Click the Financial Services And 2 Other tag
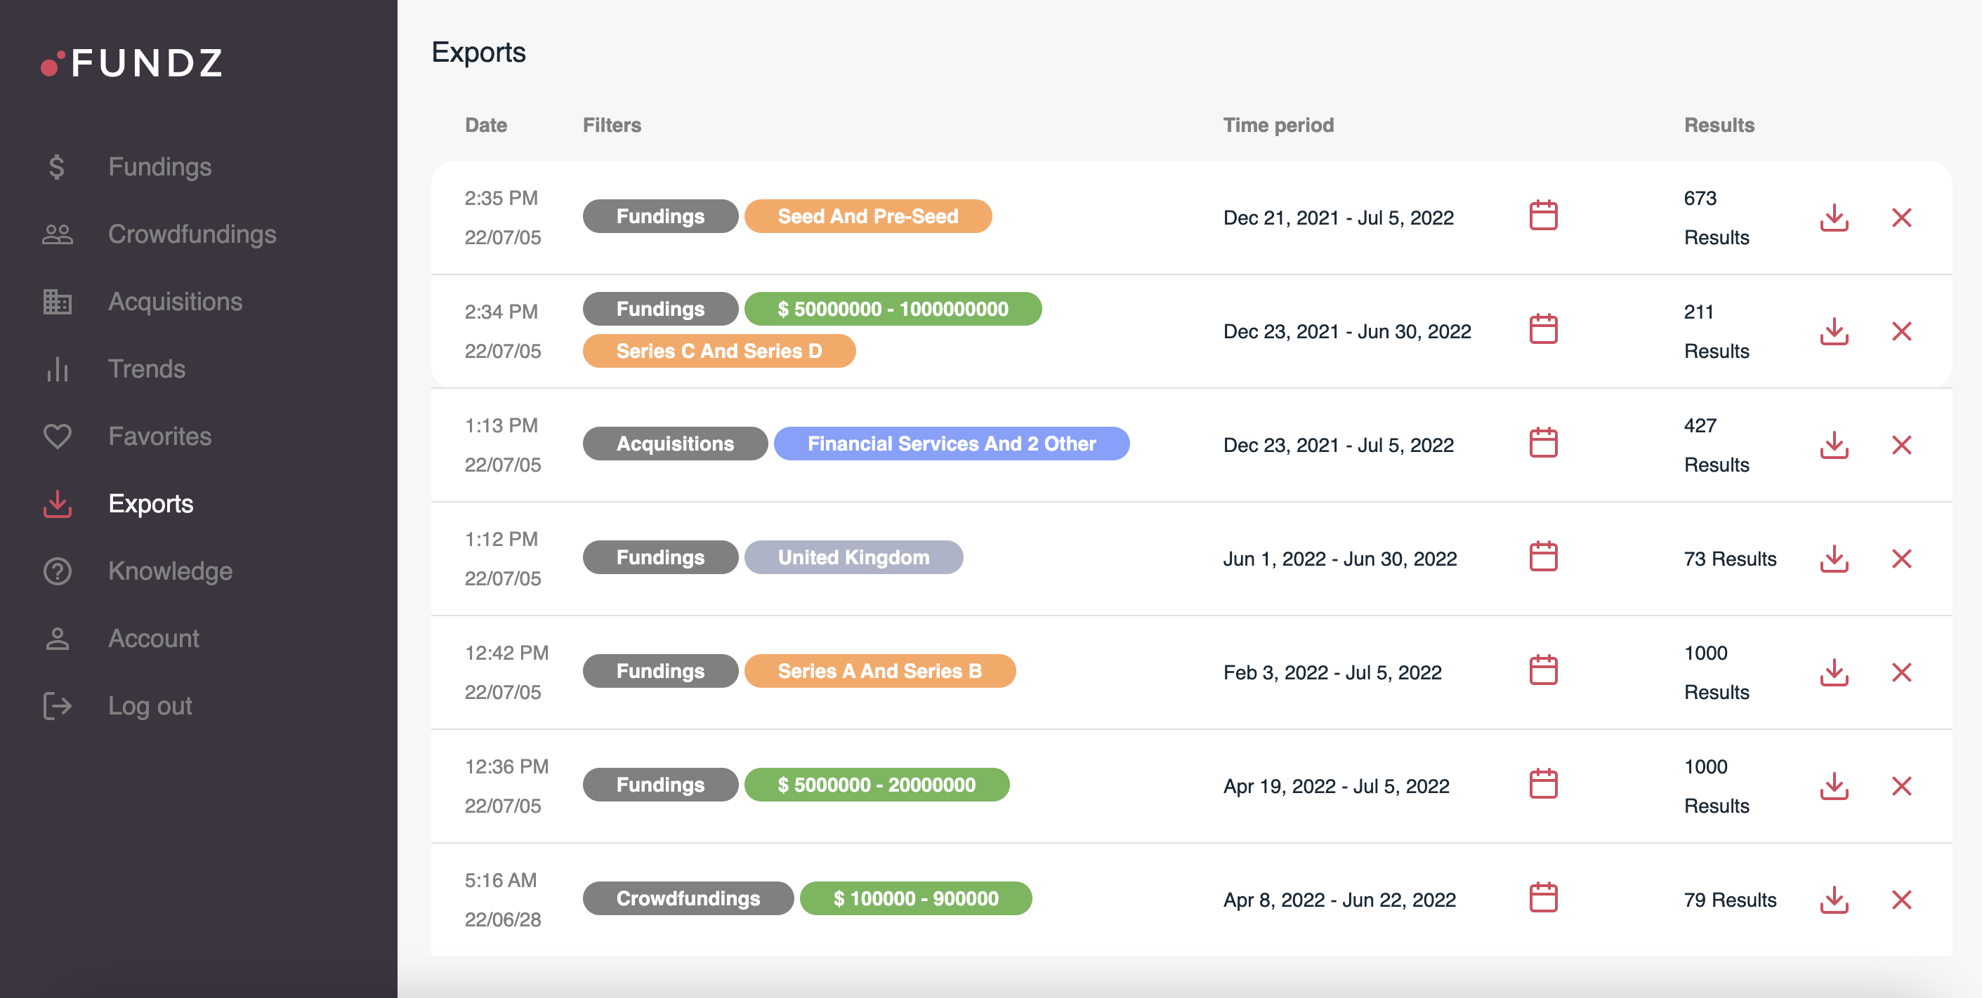Screen dimensions: 1982x998 [951, 444]
